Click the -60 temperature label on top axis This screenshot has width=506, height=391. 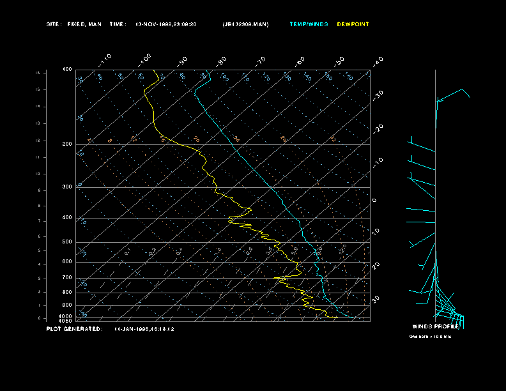click(300, 61)
